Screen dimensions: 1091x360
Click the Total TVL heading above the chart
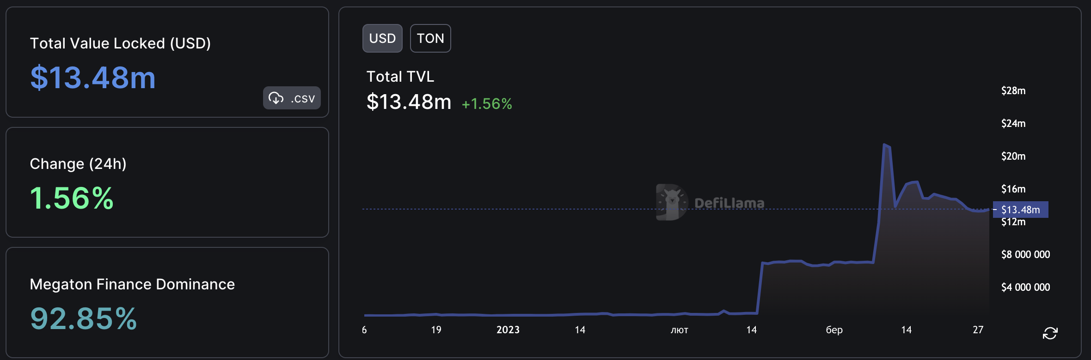(400, 77)
